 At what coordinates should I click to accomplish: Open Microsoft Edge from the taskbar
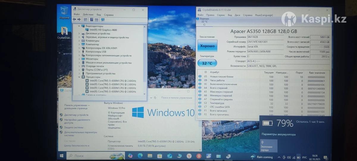140,156
